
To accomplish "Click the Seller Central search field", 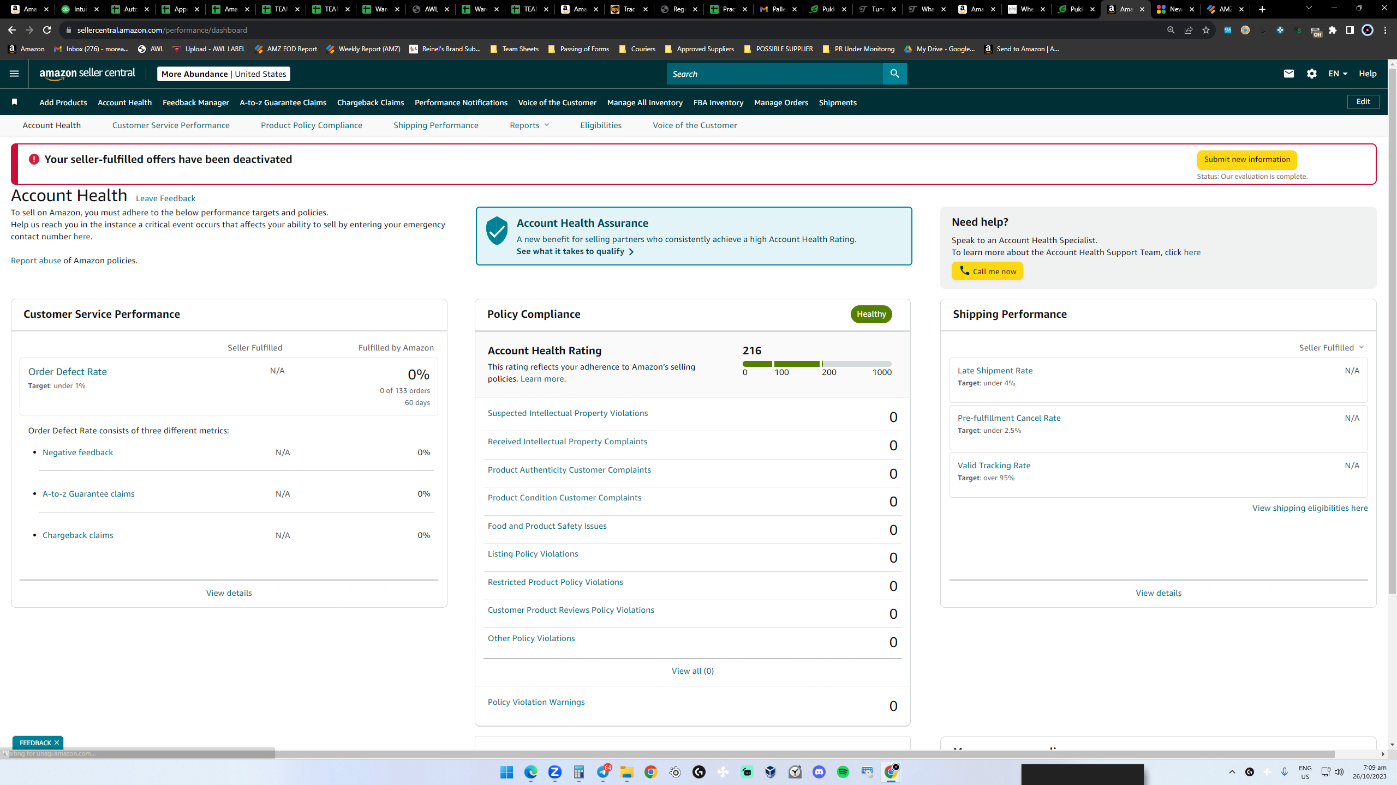I will 775,74.
